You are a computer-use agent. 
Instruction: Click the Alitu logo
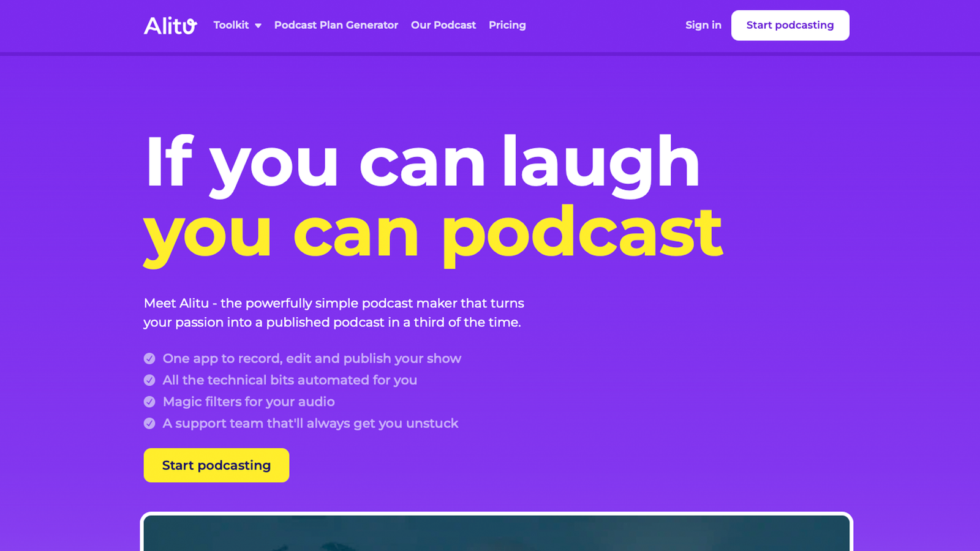(x=170, y=26)
